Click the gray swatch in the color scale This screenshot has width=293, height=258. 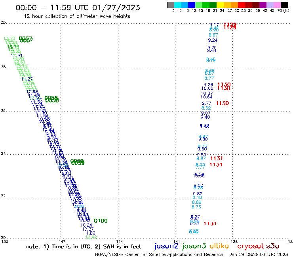[x=171, y=5]
